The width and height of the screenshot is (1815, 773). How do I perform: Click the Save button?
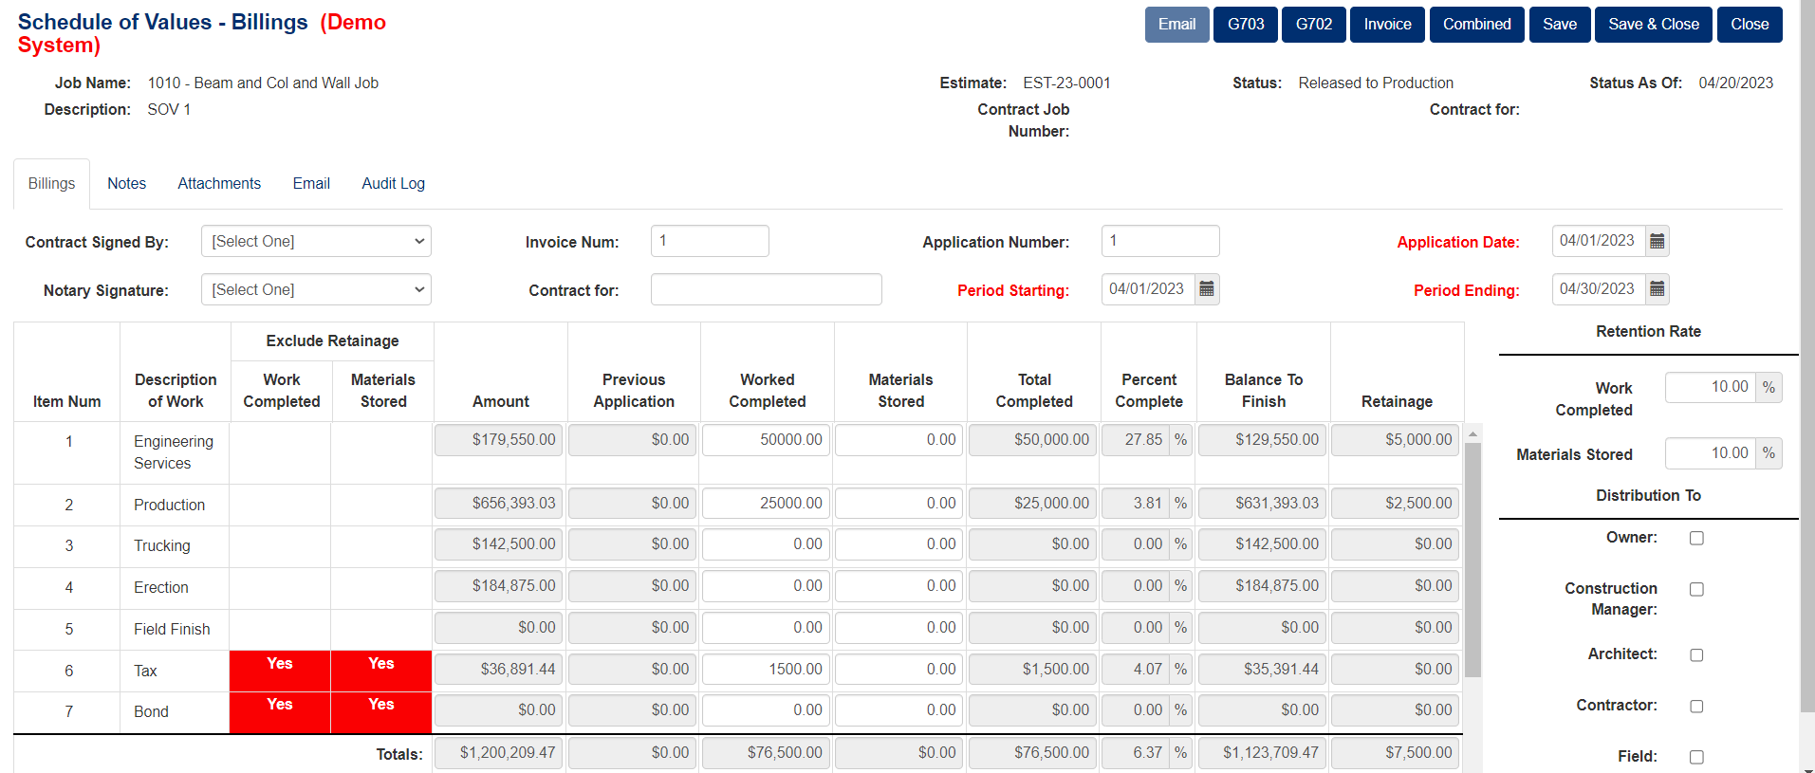[1560, 25]
